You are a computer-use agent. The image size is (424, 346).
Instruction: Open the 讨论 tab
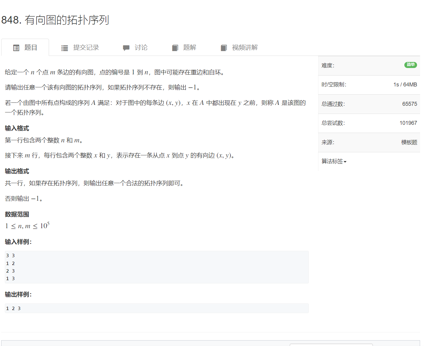135,47
